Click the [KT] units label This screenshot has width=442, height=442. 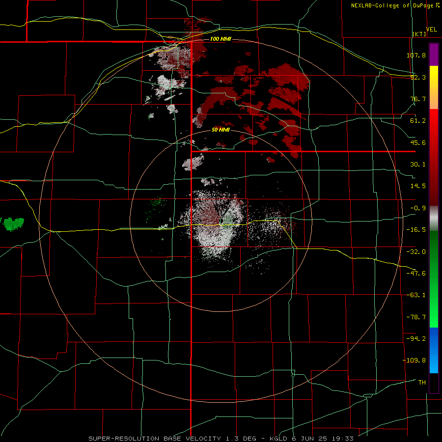(x=419, y=34)
